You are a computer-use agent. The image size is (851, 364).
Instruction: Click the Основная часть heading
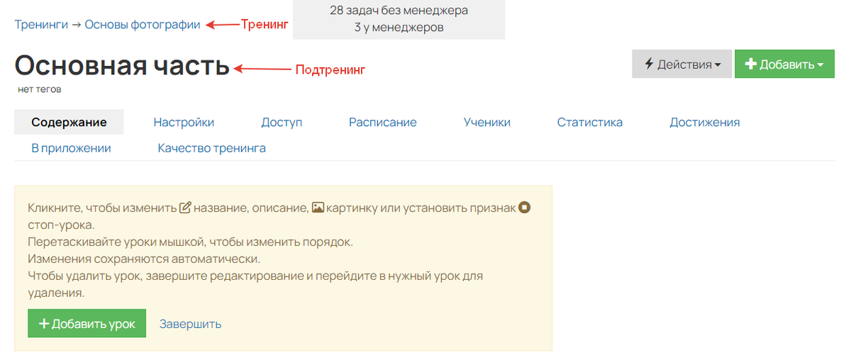(122, 66)
